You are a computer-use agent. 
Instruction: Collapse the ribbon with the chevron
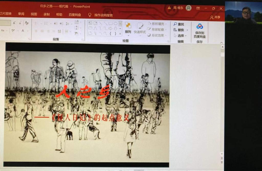pyautogui.click(x=221, y=42)
